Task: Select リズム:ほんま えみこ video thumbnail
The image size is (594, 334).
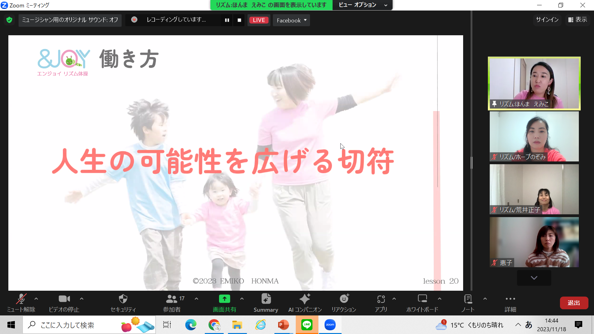Action: click(x=534, y=83)
